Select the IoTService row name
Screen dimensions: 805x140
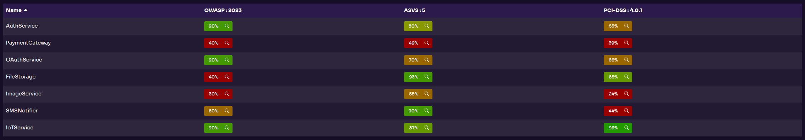[x=19, y=128]
